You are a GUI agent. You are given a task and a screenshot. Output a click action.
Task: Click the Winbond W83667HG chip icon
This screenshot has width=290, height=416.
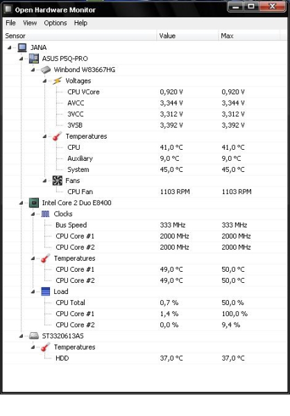[46, 70]
